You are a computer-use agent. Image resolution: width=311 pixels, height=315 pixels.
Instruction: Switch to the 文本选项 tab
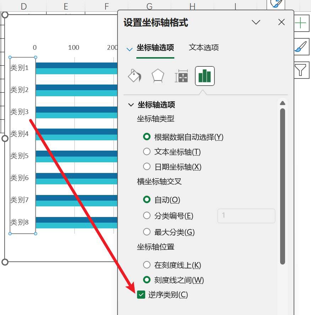pyautogui.click(x=203, y=47)
